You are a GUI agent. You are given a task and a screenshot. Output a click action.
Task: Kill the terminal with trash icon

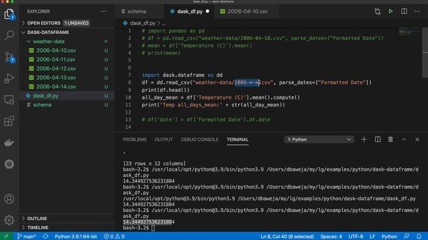point(391,139)
